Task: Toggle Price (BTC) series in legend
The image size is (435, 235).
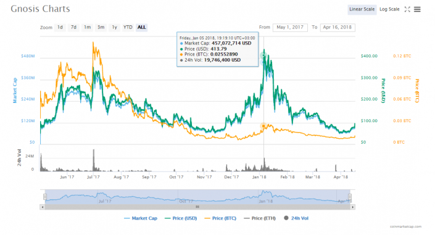Action: [220, 218]
